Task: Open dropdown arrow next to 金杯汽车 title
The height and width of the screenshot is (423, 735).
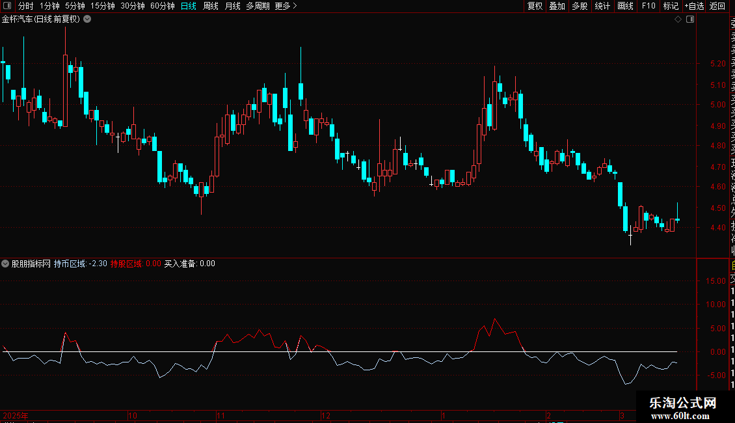Action: (87, 20)
